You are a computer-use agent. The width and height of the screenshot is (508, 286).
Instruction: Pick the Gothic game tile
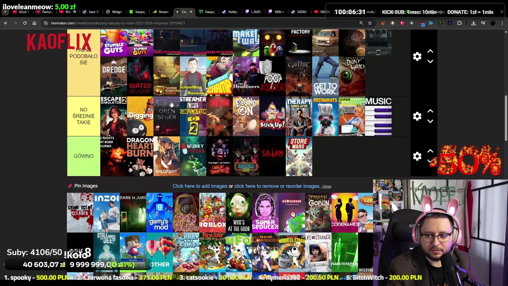tap(299, 76)
